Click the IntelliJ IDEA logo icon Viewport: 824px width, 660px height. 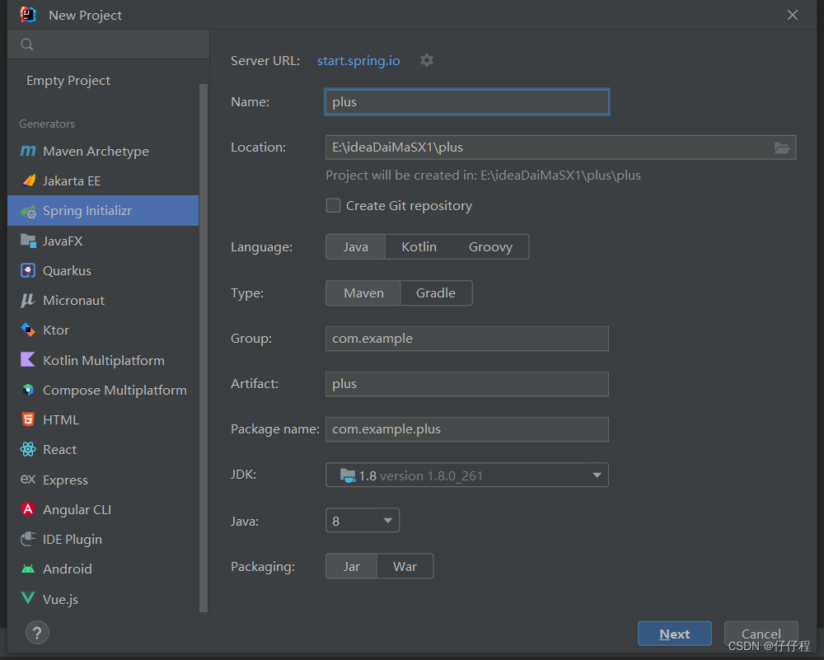[28, 15]
